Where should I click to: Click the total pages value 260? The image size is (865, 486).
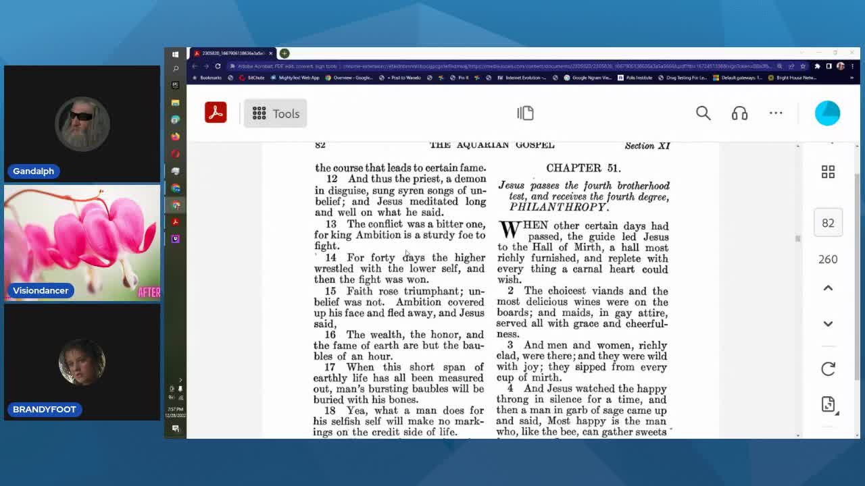[828, 259]
